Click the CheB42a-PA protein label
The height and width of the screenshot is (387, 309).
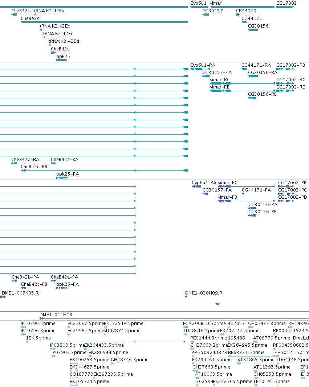coord(65,277)
